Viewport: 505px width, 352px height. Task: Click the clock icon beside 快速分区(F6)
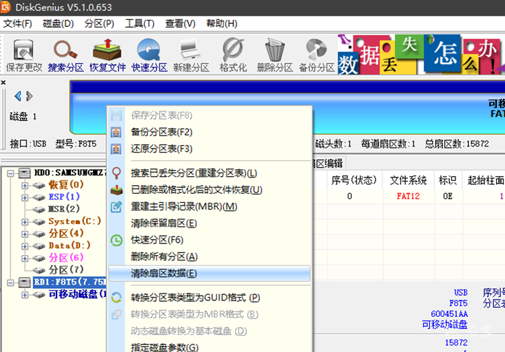coord(116,240)
